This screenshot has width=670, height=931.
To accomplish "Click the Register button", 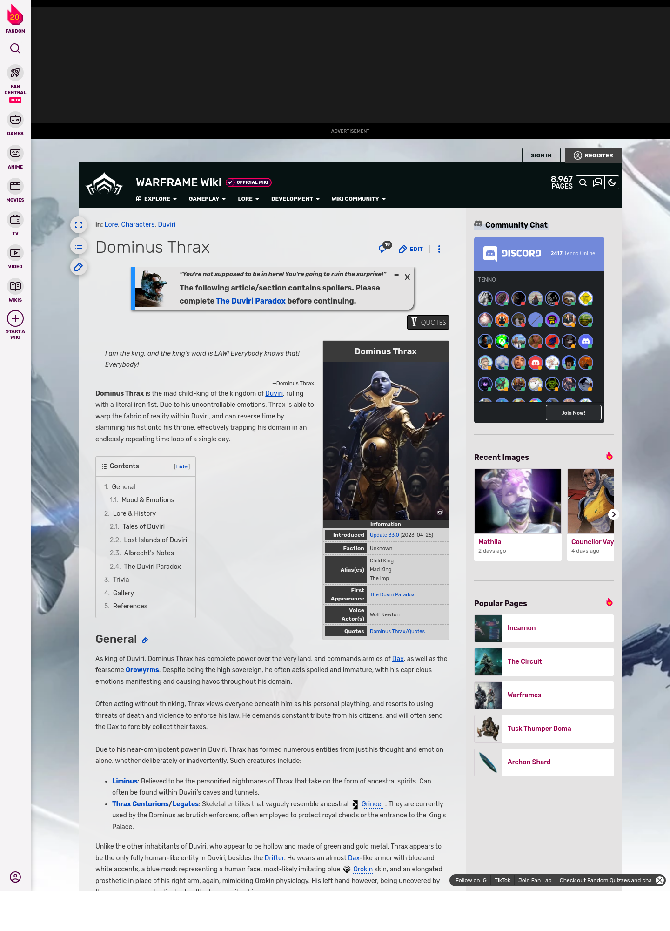I will [x=593, y=155].
